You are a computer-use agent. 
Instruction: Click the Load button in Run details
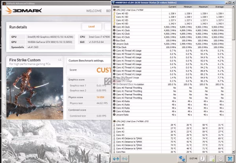click(92, 26)
